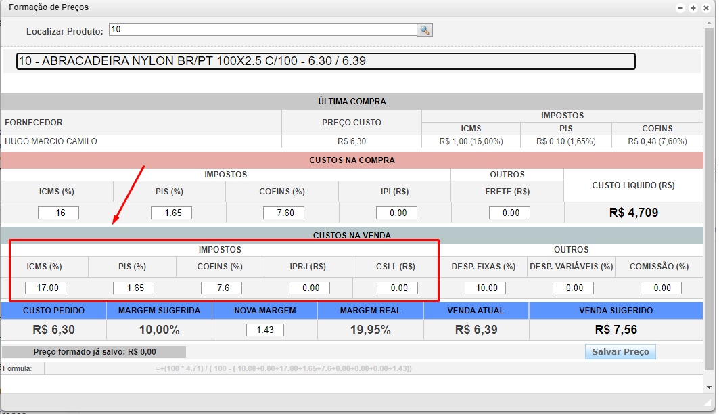
Task: Click the Comissão (%) input field
Action: [661, 288]
